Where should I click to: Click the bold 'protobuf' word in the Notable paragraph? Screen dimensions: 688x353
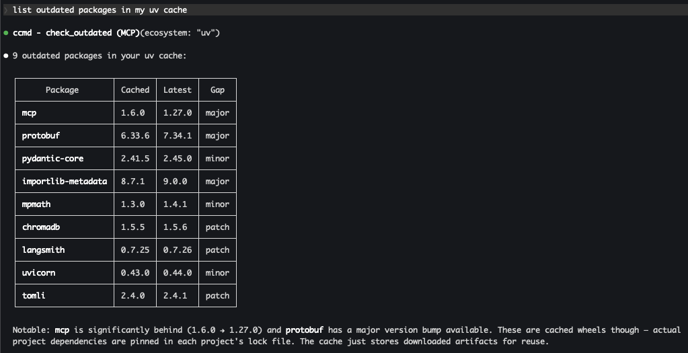click(x=305, y=329)
